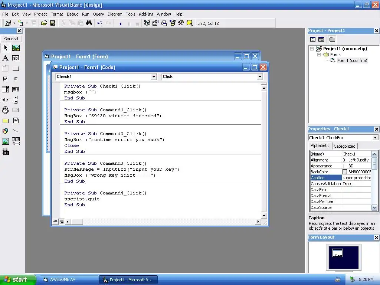The image size is (380, 285).
Task: Open the Check1 CheckBox object dropdown in Properties
Action: (375, 138)
